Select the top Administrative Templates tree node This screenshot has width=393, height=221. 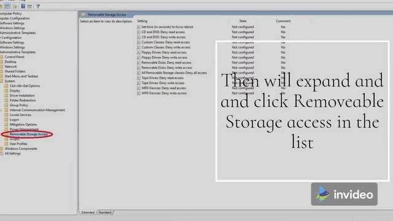18,33
